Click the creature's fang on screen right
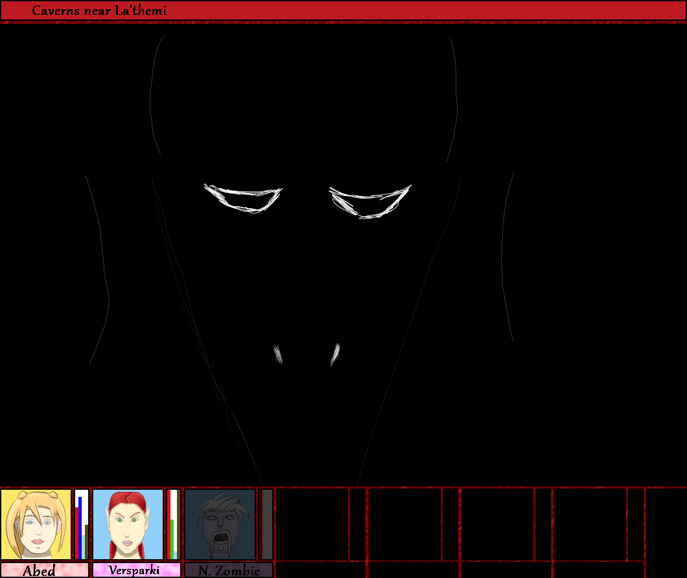 point(335,354)
